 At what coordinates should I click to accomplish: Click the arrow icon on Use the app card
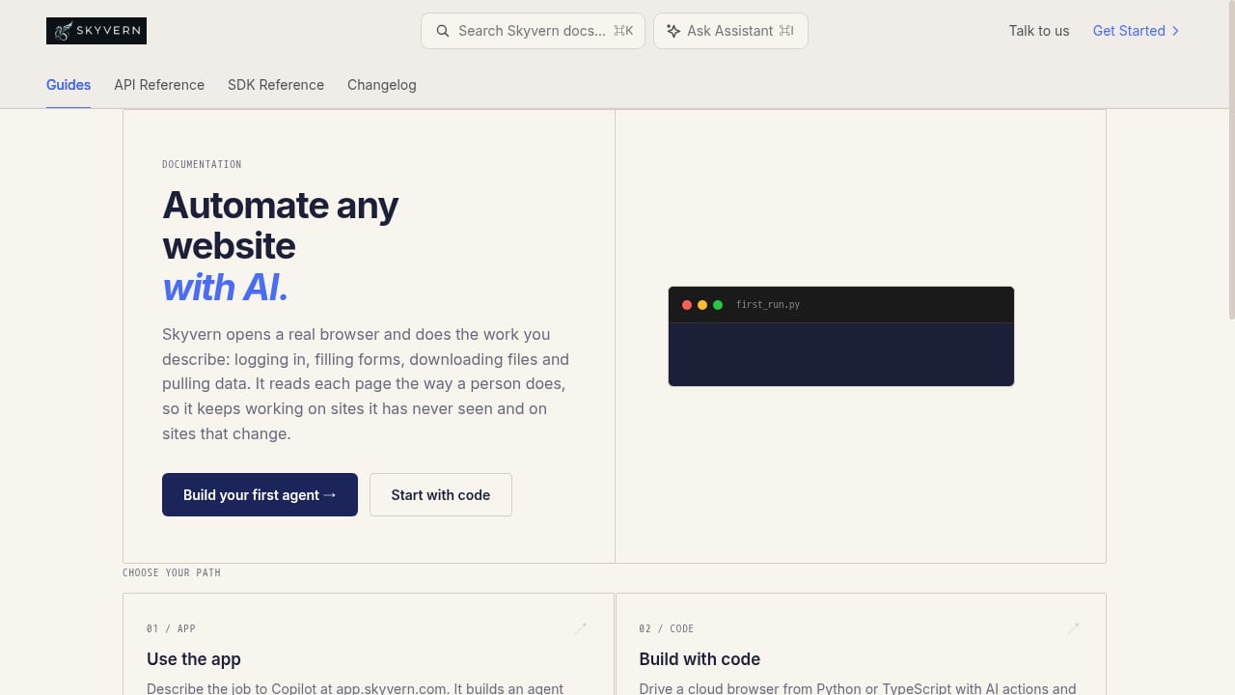coord(581,628)
